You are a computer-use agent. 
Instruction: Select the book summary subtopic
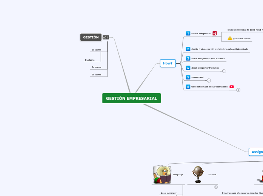click(x=169, y=193)
